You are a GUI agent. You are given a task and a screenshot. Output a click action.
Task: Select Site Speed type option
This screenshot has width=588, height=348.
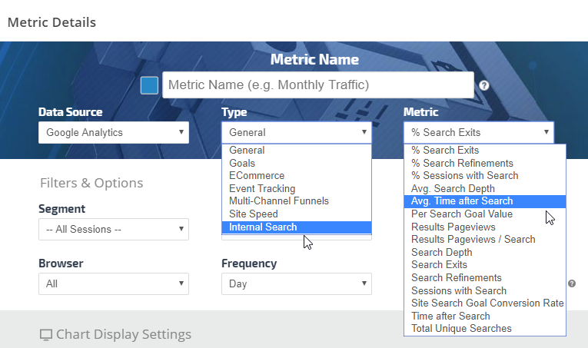(296, 214)
